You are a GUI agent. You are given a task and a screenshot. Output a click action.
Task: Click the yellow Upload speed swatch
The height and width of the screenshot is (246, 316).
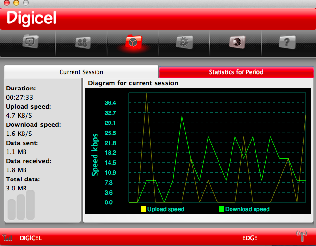click(144, 209)
